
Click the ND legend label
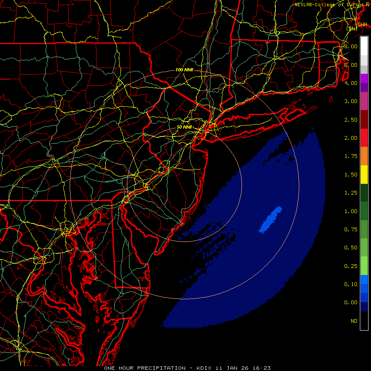point(354,321)
